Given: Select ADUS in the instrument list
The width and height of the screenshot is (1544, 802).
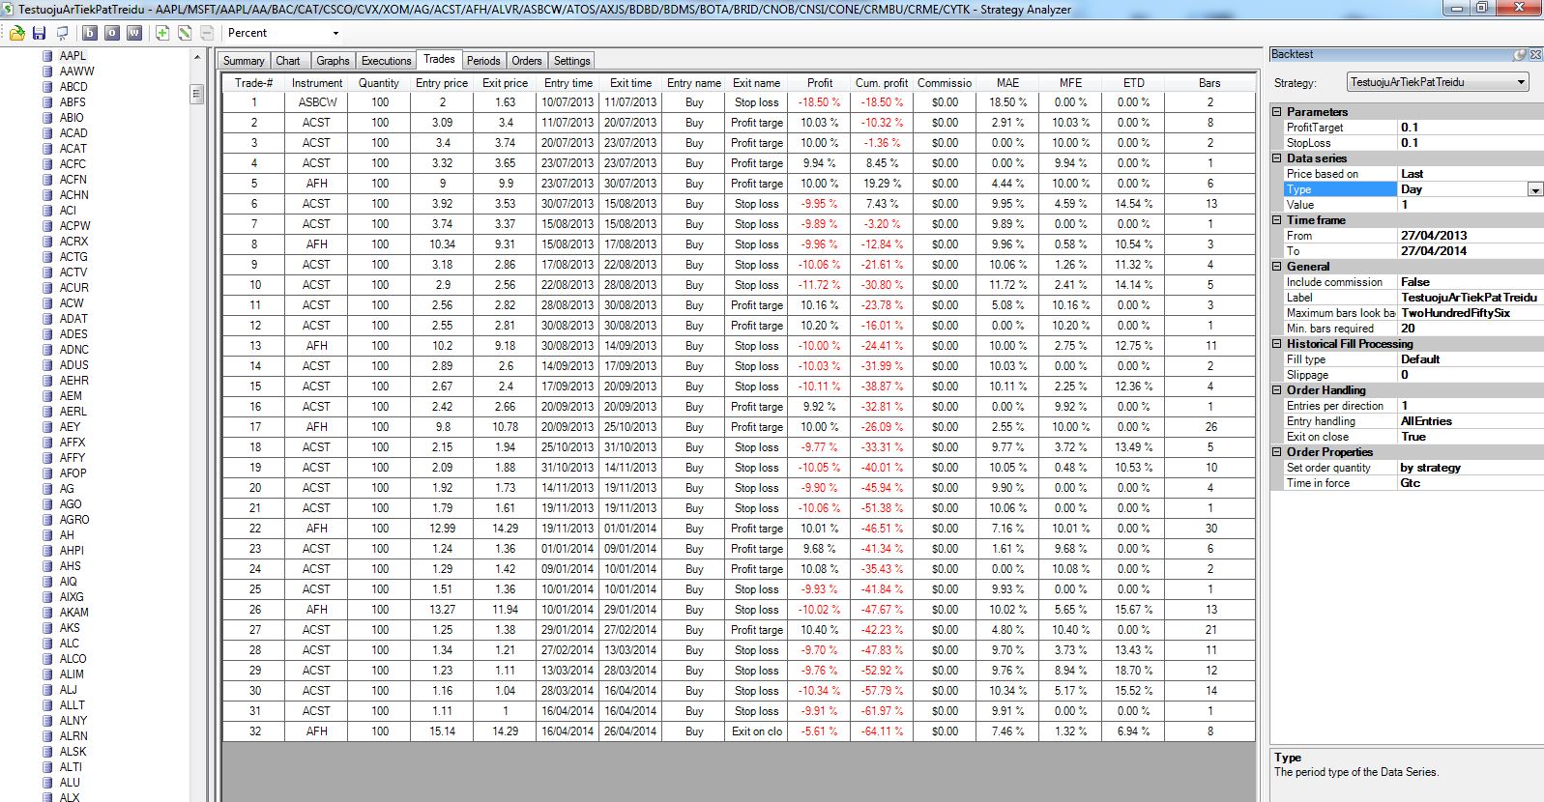Looking at the screenshot, I should point(73,365).
